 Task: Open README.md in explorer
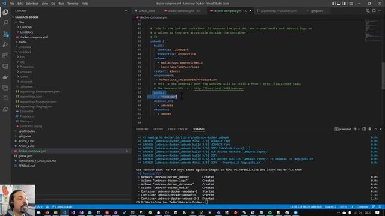click(x=26, y=166)
